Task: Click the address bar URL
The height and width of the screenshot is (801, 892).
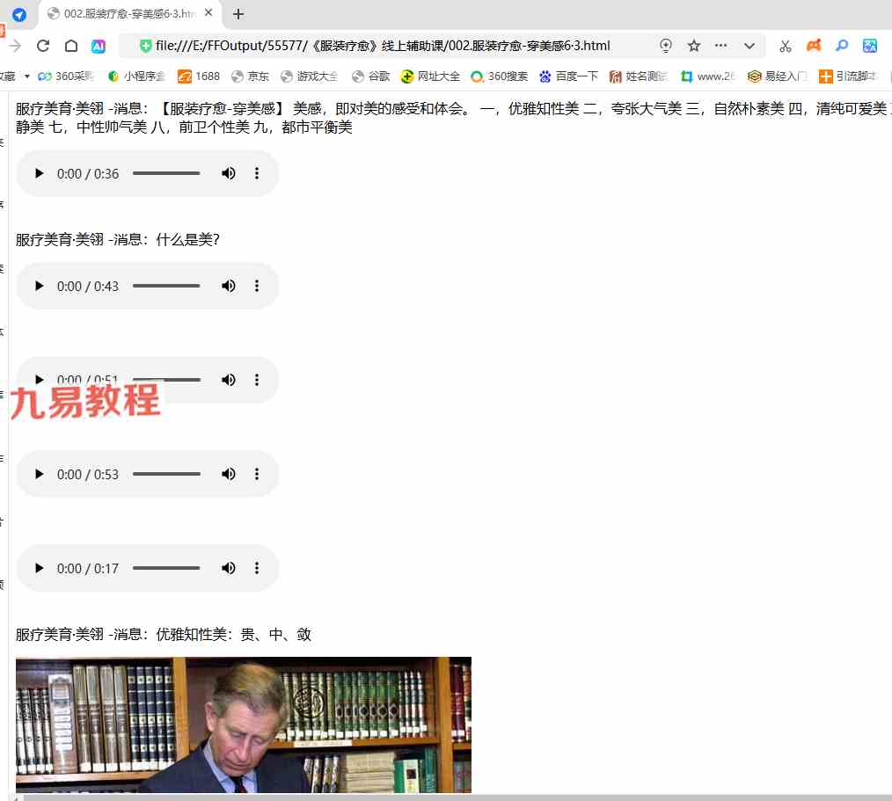Action: point(383,46)
